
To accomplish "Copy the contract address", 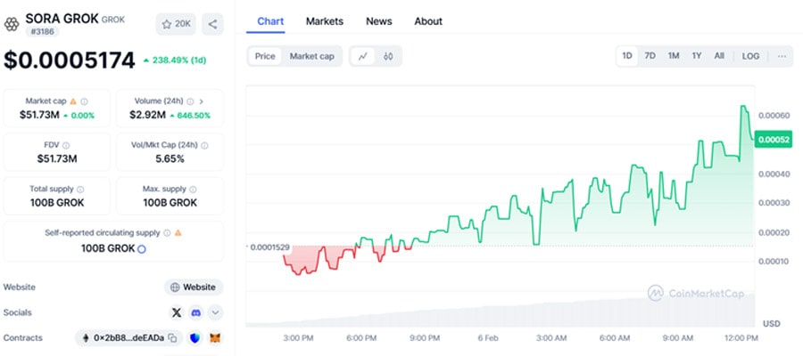I will click(x=172, y=338).
